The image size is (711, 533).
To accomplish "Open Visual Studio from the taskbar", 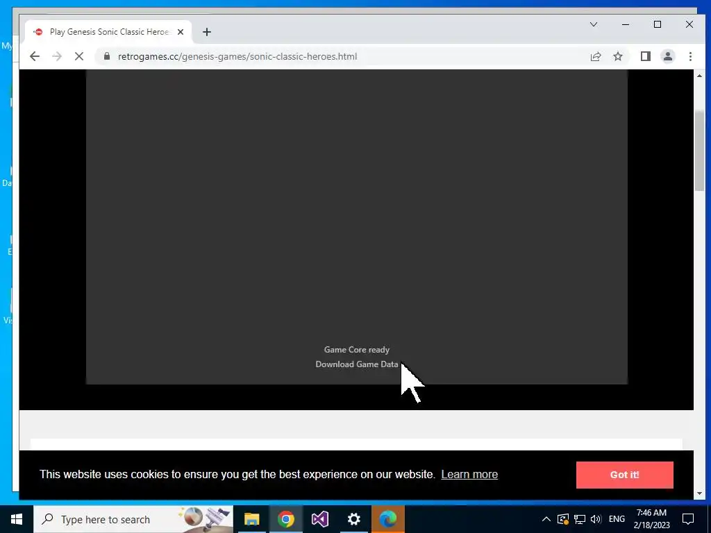I will pyautogui.click(x=319, y=519).
